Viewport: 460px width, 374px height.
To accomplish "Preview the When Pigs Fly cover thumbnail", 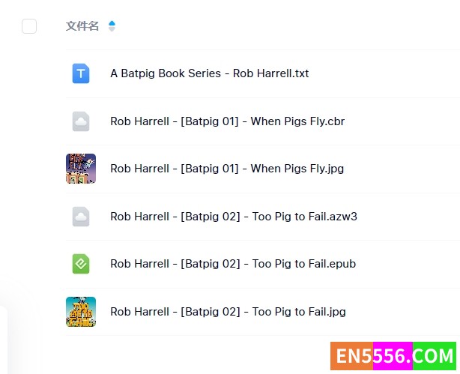I will point(81,169).
